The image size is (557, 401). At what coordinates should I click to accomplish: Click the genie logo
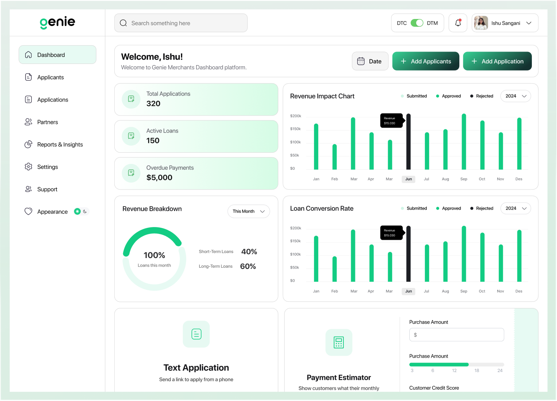pyautogui.click(x=57, y=22)
